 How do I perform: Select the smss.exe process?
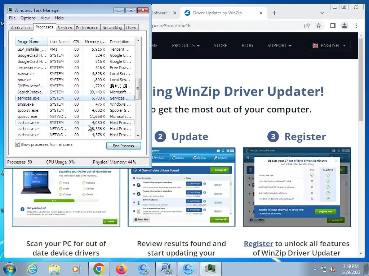[x=75, y=104]
